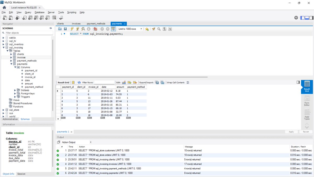
Task: Toggle wrap cell content in grid
Action: (188, 82)
